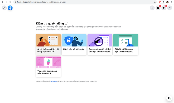The width and height of the screenshot is (174, 103).
Task: Open 'Tùy chọn quảng cáo trên Facebook' card
Action: pos(49,67)
